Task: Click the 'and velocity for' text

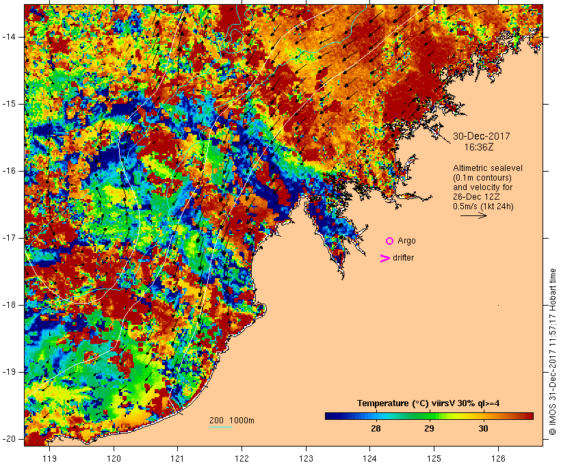Action: click(x=482, y=187)
